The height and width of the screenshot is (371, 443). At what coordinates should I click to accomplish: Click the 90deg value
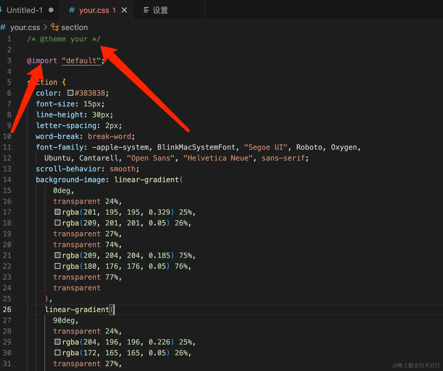point(64,320)
